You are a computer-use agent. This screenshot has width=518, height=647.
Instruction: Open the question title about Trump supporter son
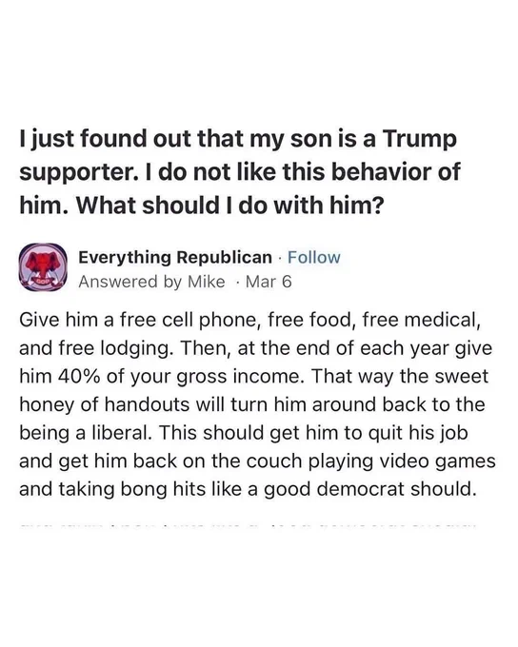[240, 172]
